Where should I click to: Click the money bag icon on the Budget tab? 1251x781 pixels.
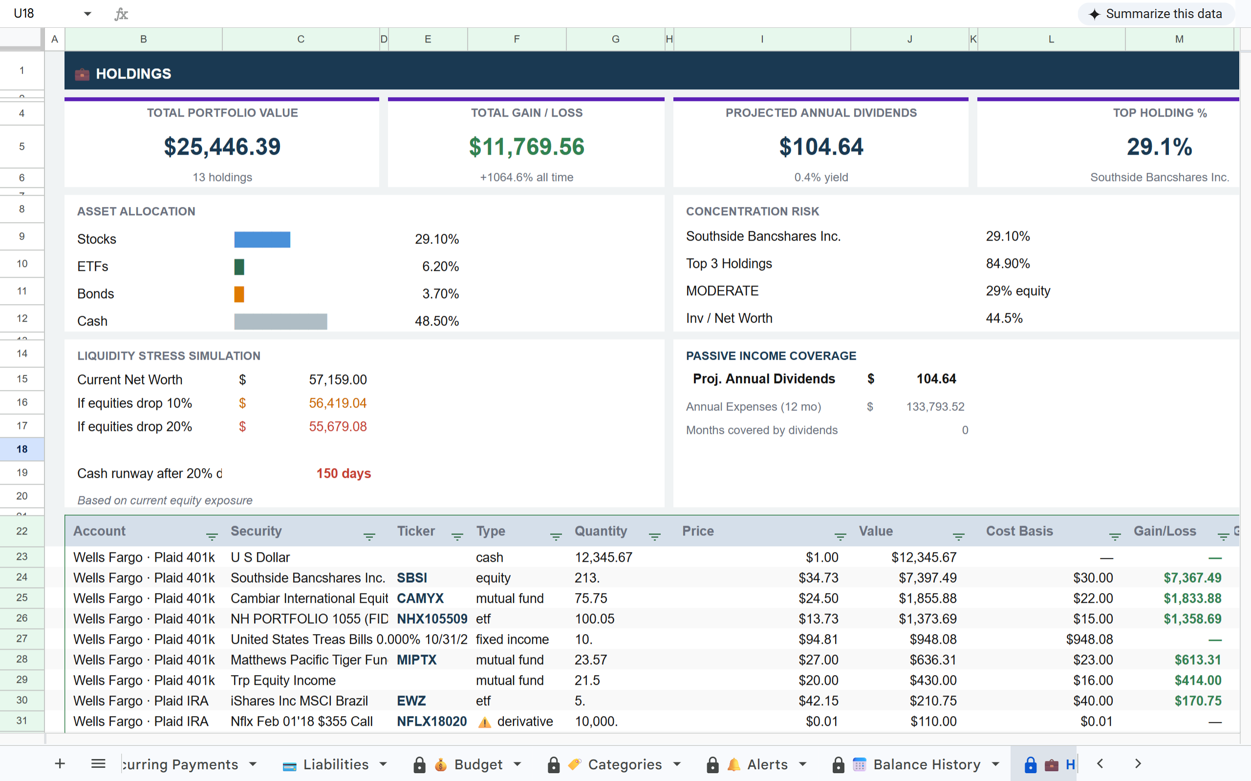[440, 764]
